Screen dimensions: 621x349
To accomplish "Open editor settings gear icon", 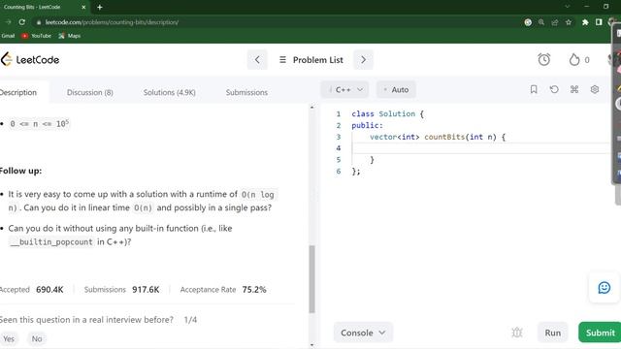I will (x=595, y=89).
